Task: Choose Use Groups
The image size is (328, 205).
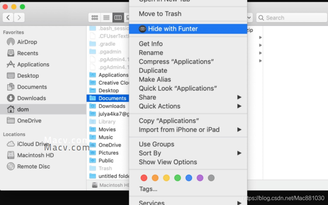Action: point(188,144)
